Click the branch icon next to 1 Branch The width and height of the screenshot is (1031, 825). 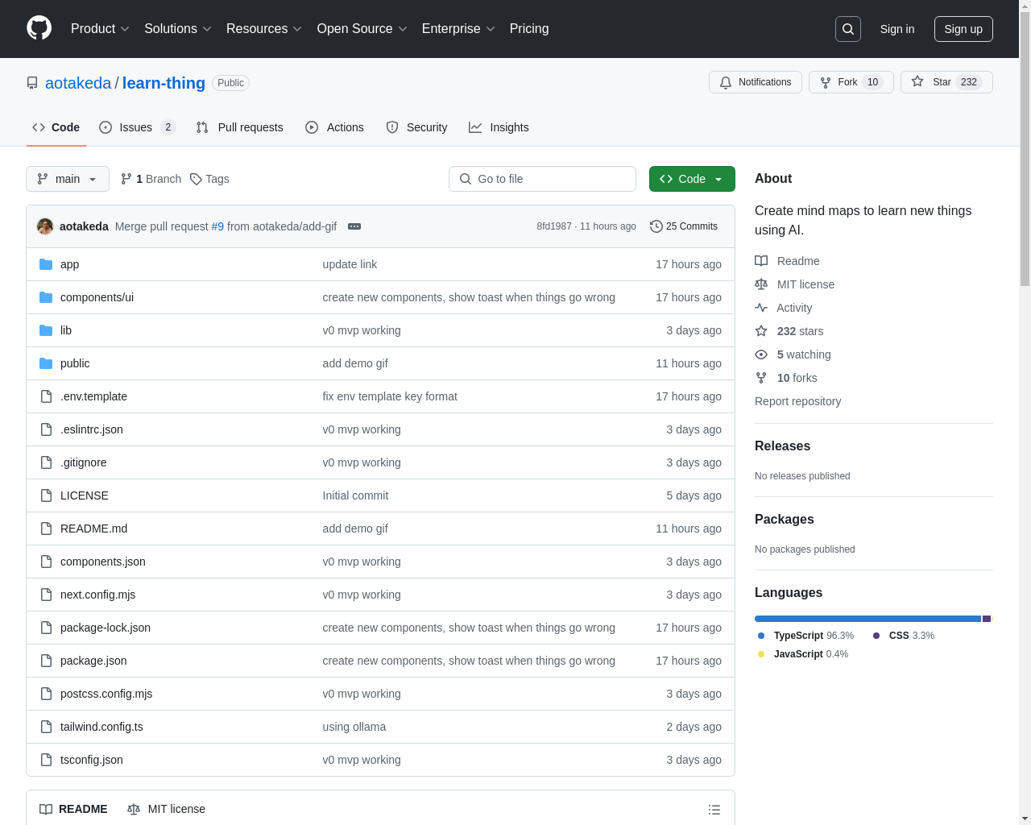[126, 179]
